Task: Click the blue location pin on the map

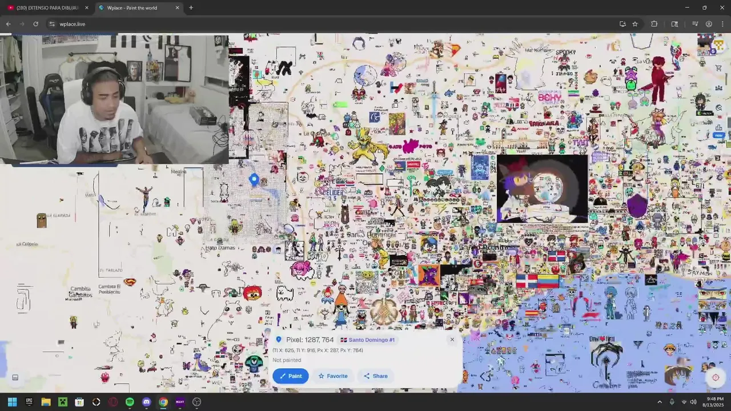Action: point(254,180)
